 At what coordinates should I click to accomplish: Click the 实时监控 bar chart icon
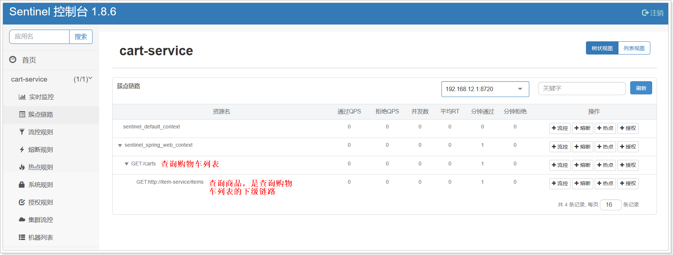point(22,97)
